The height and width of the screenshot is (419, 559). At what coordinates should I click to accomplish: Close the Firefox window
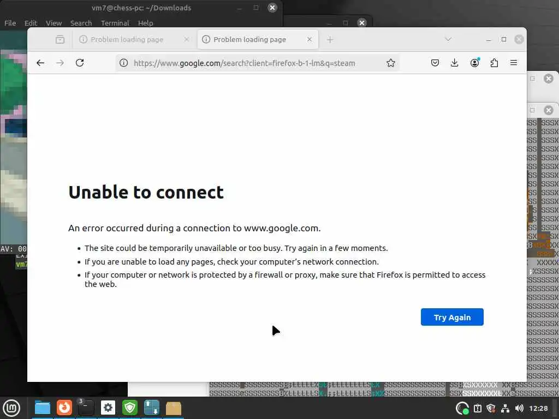(519, 39)
